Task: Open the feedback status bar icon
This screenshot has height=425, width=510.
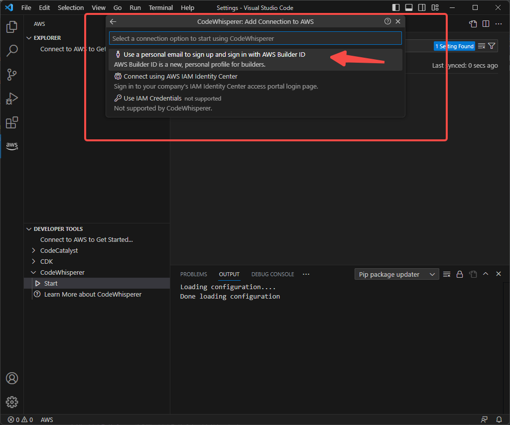Action: point(484,420)
